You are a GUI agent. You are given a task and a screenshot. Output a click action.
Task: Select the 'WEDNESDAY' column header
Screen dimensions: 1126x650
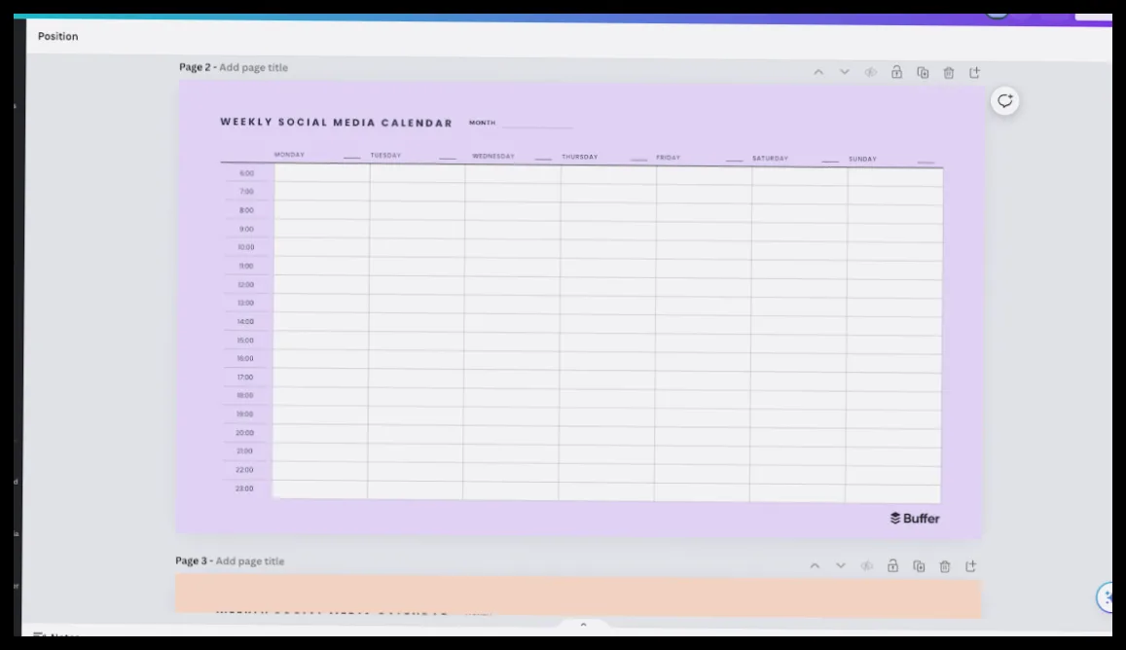(x=493, y=156)
